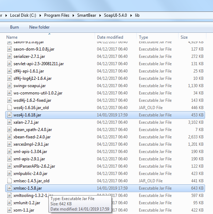Sort by Date modified column header
Viewport: 213px width, 214px height.
coord(110,37)
